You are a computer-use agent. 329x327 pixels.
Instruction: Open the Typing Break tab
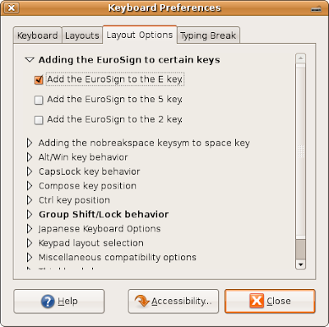(208, 35)
